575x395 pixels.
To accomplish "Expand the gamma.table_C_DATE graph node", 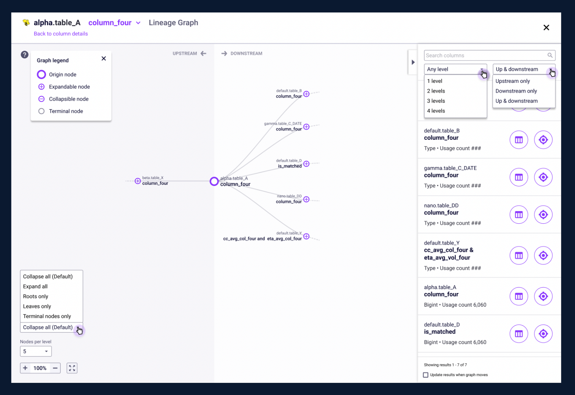I will click(x=306, y=127).
